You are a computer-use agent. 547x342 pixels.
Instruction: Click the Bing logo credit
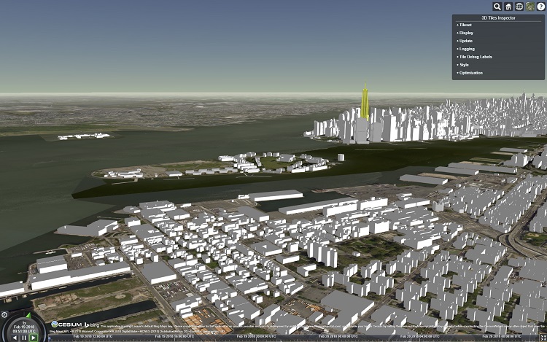92,324
